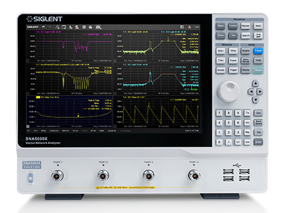Push the Search key
Screen dimensions: 285x213
245,35
